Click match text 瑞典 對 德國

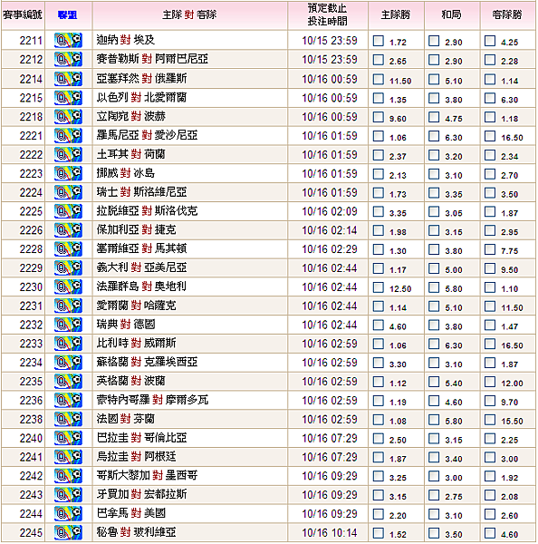tap(126, 325)
